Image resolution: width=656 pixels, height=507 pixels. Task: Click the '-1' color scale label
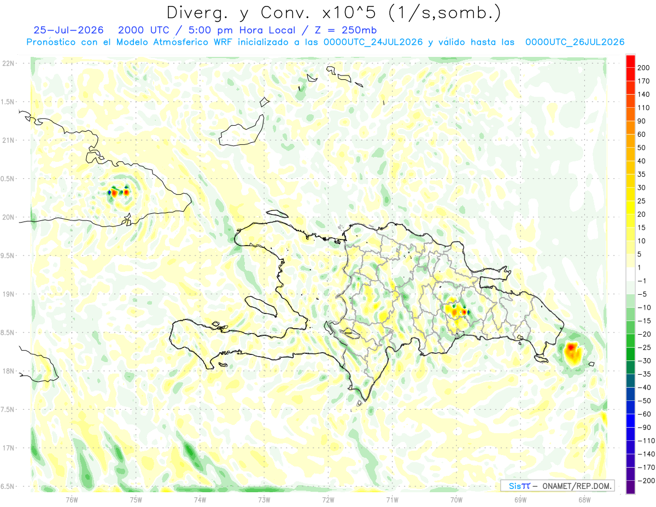(642, 281)
